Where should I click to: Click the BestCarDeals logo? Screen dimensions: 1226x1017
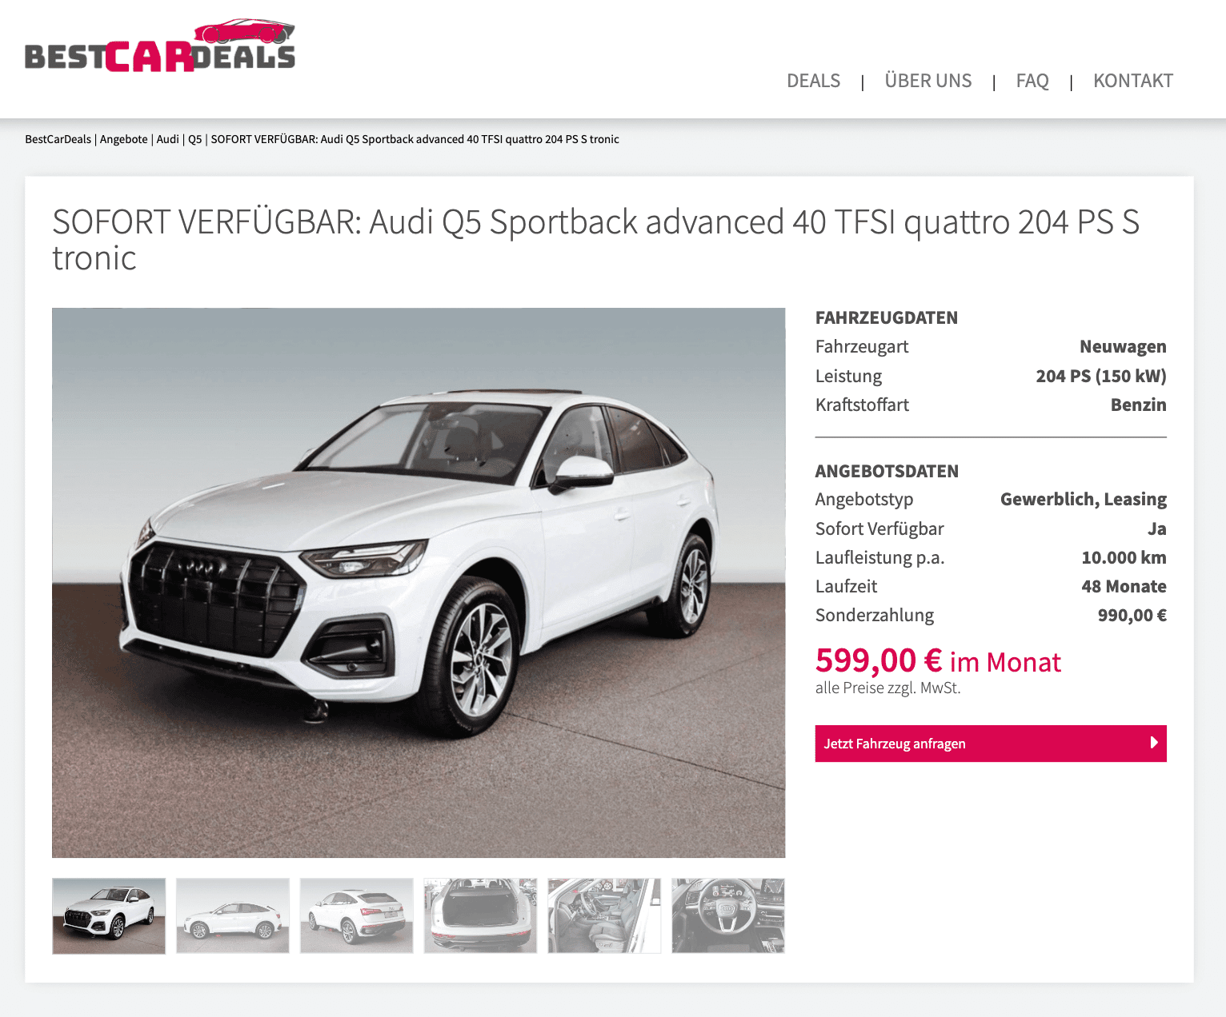click(160, 46)
